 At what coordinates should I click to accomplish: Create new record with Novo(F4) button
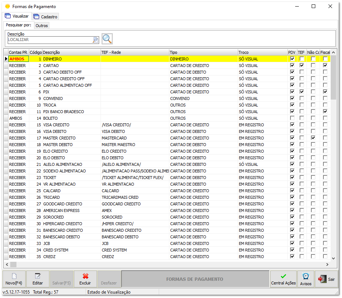pos(14,279)
